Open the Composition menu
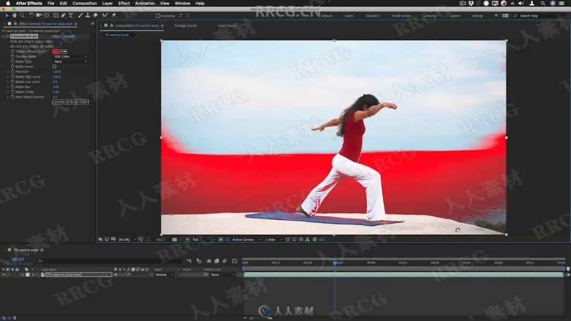This screenshot has width=571, height=321. click(85, 3)
